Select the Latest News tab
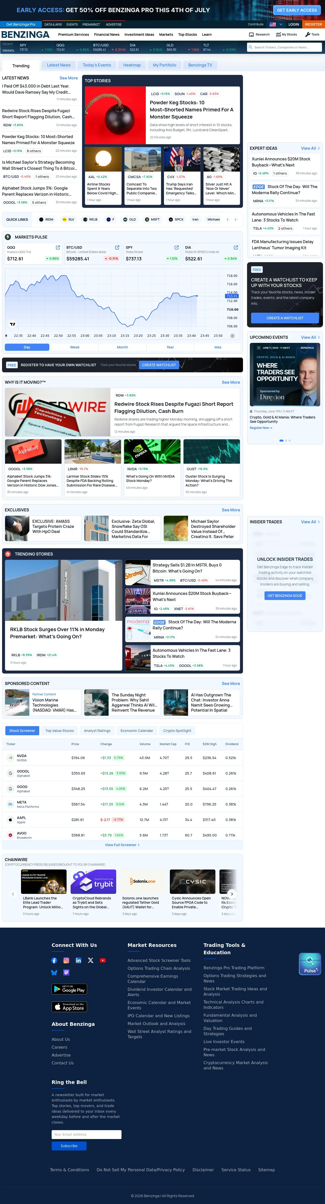The image size is (325, 1204). pyautogui.click(x=59, y=65)
